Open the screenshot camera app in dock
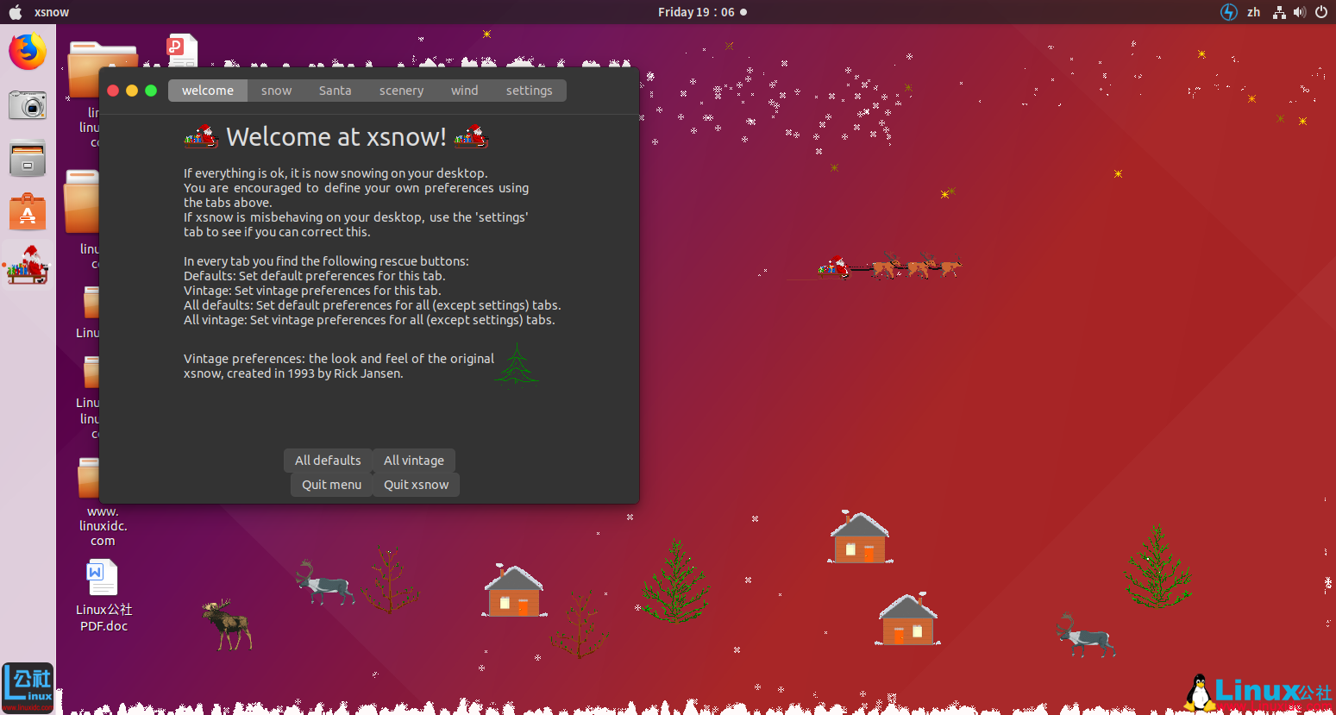Image resolution: width=1336 pixels, height=715 pixels. [28, 105]
